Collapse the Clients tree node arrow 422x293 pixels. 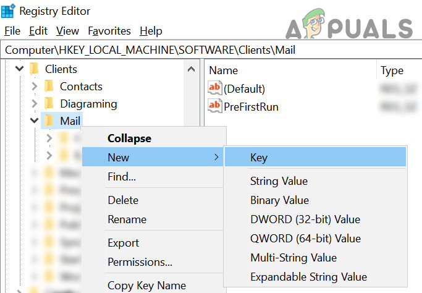click(x=20, y=69)
